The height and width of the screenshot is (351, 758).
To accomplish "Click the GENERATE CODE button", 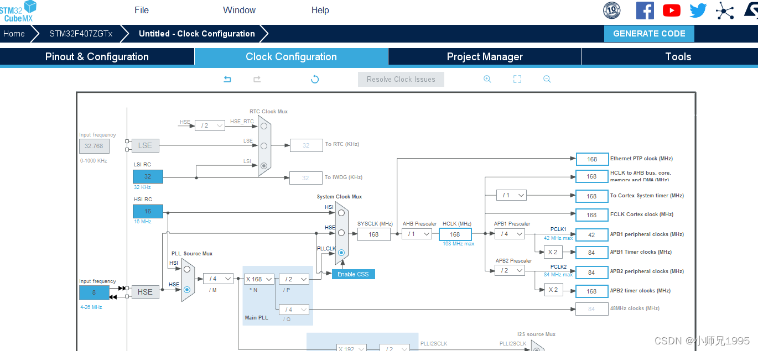I will coord(648,33).
